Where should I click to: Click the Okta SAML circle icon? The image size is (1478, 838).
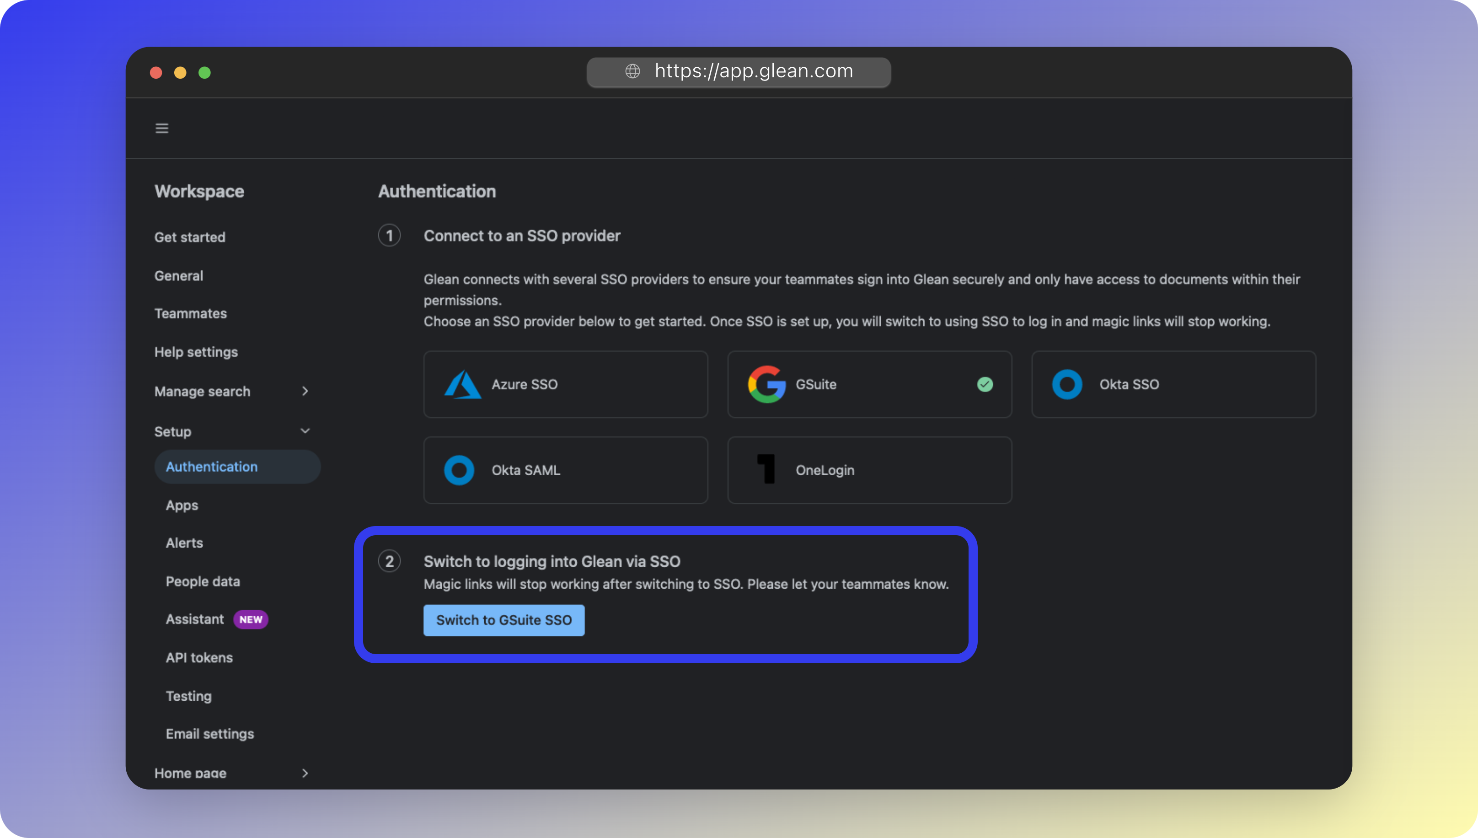(459, 470)
